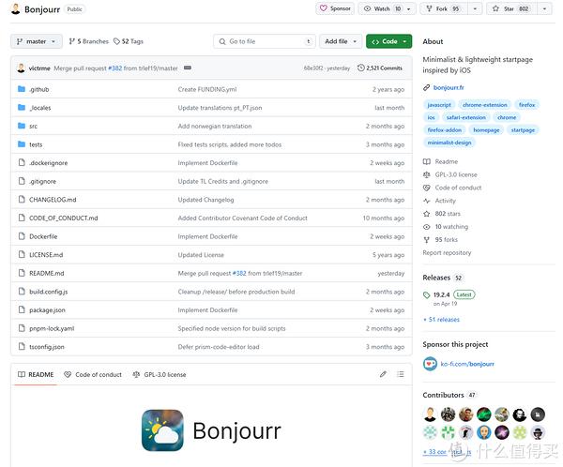Open the first contributor avatar
The image size is (563, 467).
point(430,414)
